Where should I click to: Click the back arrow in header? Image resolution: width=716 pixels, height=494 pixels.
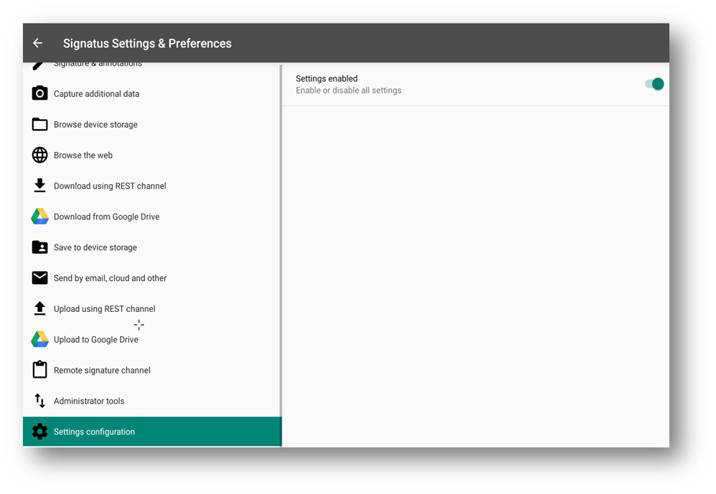(x=38, y=43)
